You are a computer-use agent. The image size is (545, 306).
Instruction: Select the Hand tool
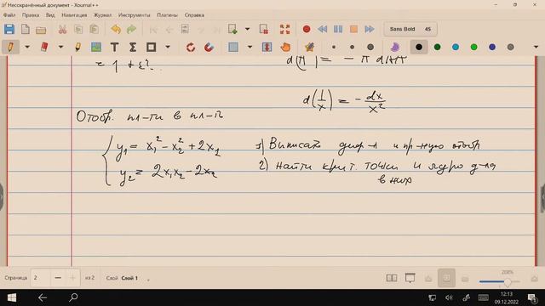click(285, 48)
